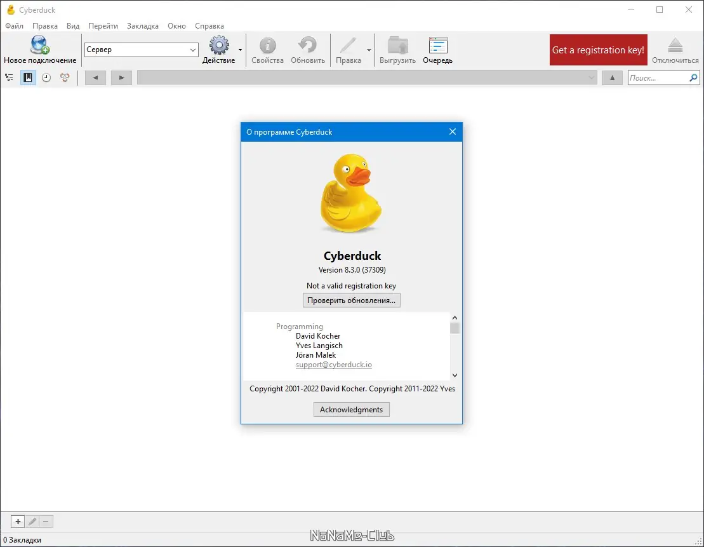Open the Окно menu
Viewport: 704px width, 547px height.
point(177,25)
